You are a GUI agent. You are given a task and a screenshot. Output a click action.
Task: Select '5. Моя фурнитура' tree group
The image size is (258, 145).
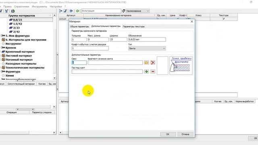tap(17, 36)
